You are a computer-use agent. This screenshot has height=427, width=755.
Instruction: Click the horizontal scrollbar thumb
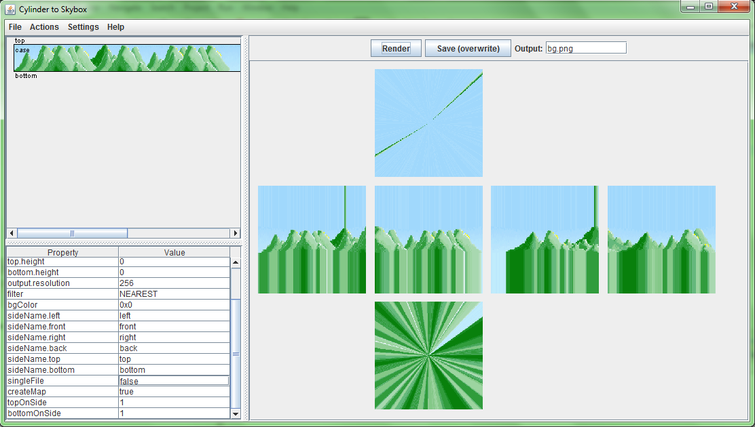point(72,233)
